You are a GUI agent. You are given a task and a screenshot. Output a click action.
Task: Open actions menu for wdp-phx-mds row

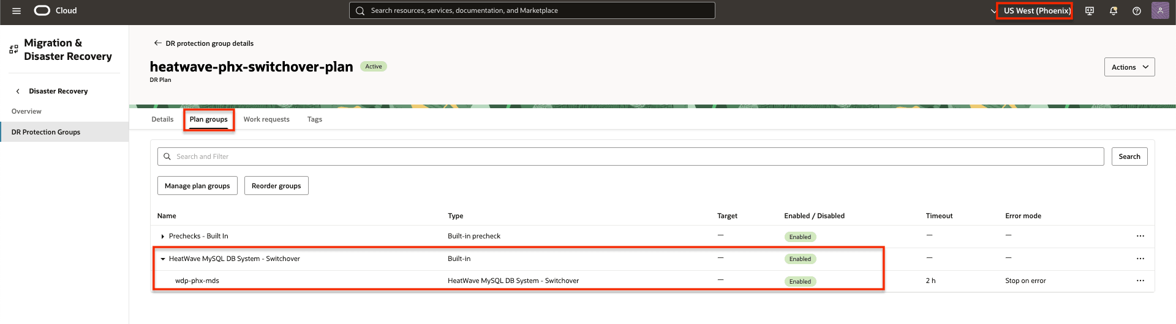tap(1140, 281)
